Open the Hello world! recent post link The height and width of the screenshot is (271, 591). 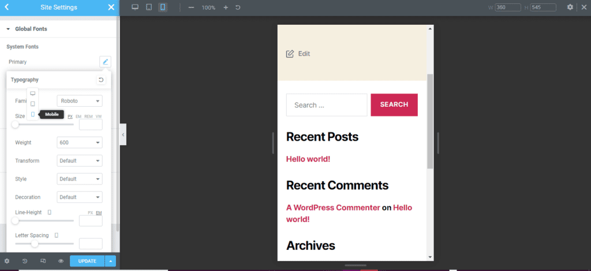[308, 159]
